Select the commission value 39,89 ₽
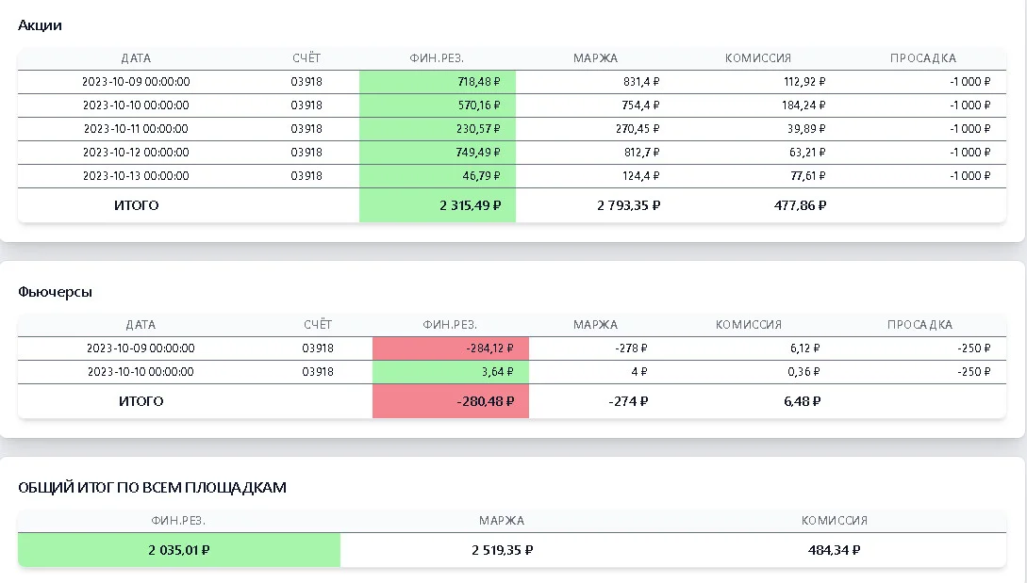 806,129
